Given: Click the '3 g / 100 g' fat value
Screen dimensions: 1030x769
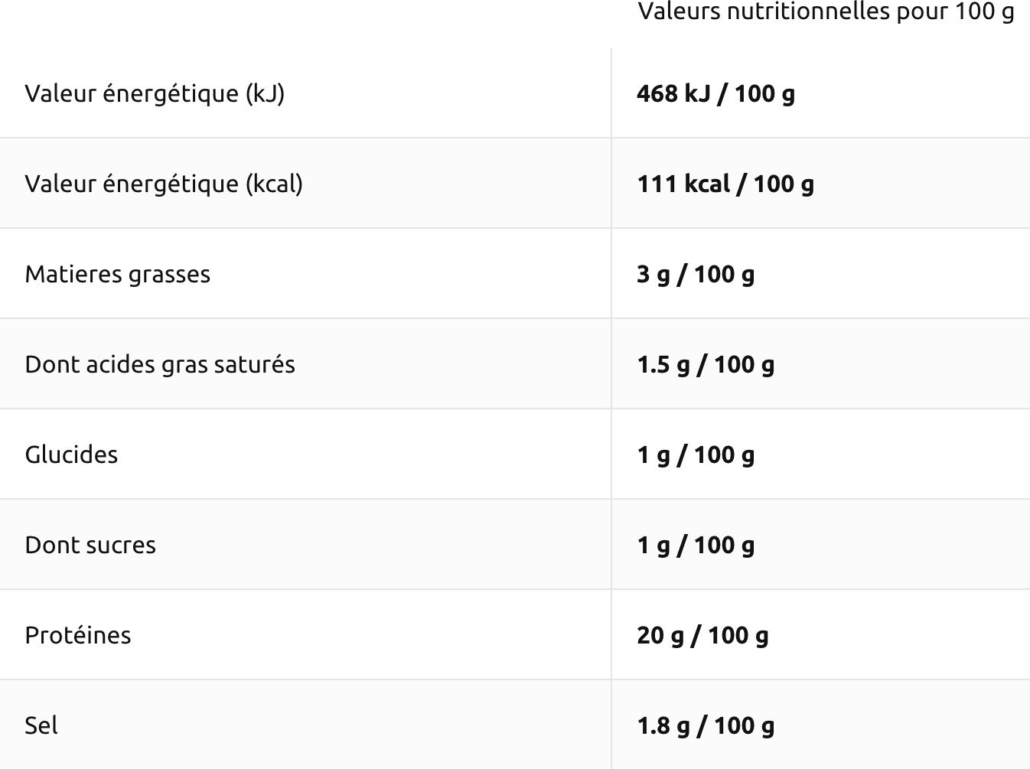Looking at the screenshot, I should [x=696, y=274].
